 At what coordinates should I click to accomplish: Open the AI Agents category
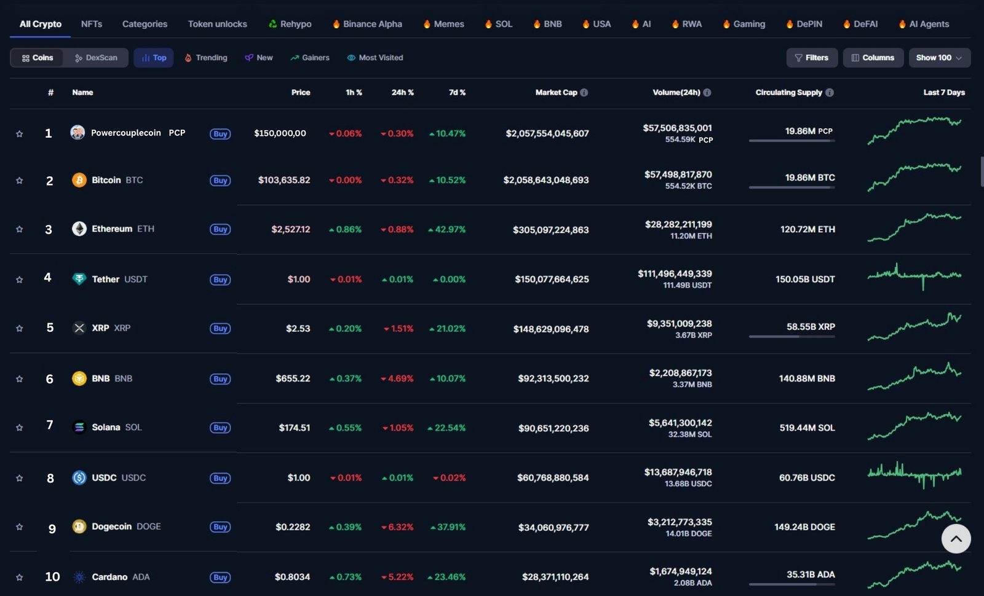pos(924,24)
